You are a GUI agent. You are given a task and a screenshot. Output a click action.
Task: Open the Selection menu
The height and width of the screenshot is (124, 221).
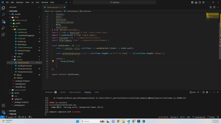point(20,2)
